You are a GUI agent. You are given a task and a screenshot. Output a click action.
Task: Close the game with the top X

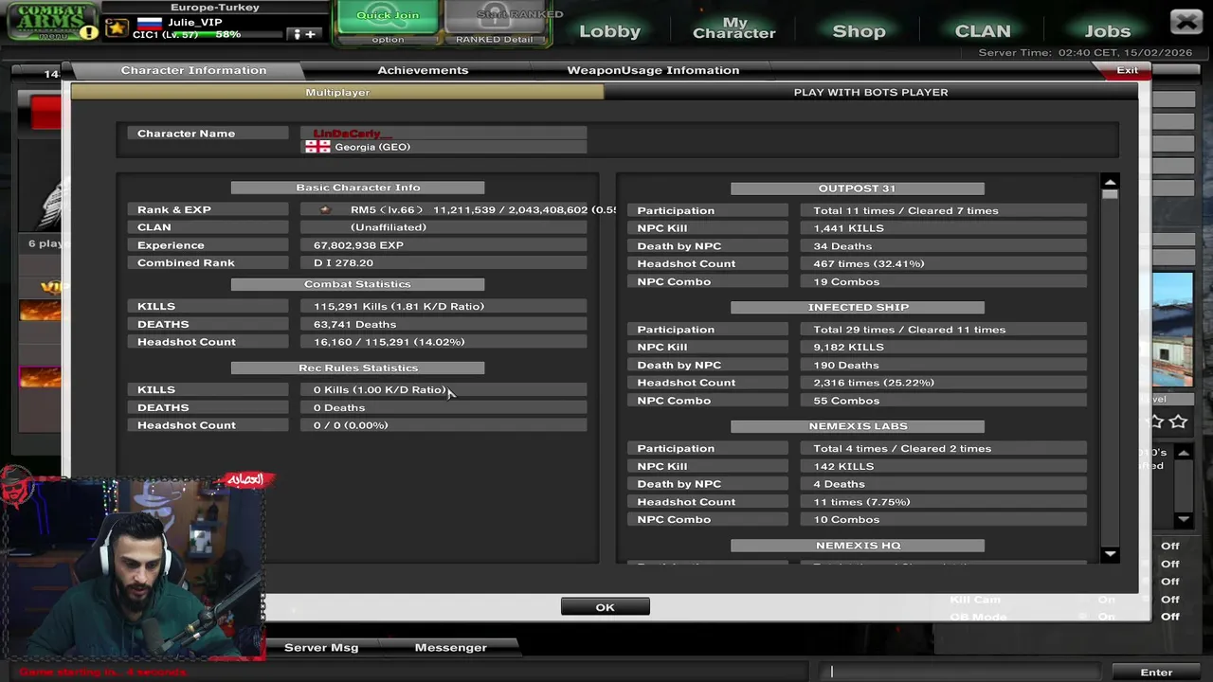click(1186, 22)
